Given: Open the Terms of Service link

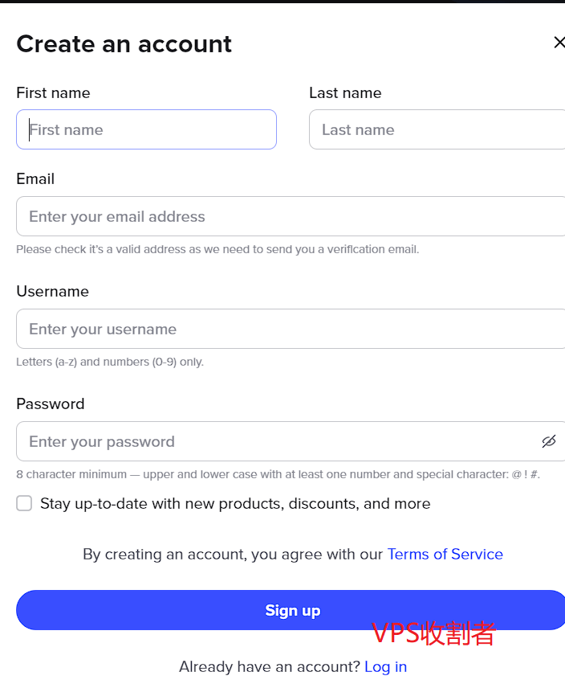Looking at the screenshot, I should (x=445, y=554).
